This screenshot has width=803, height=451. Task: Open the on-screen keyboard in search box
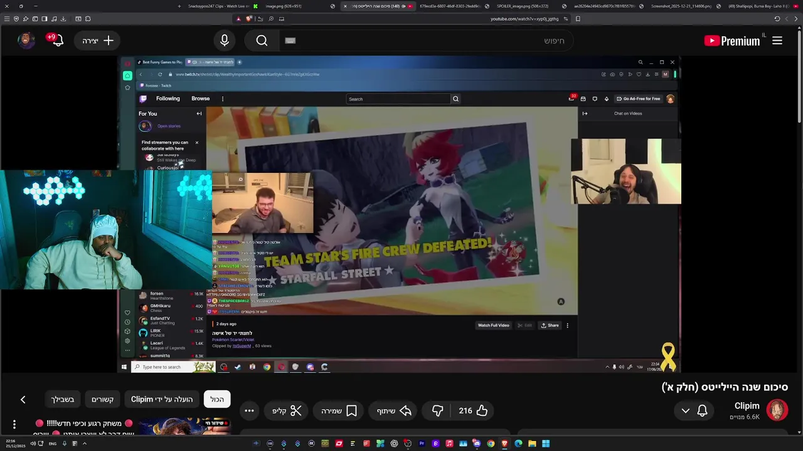[x=290, y=41]
